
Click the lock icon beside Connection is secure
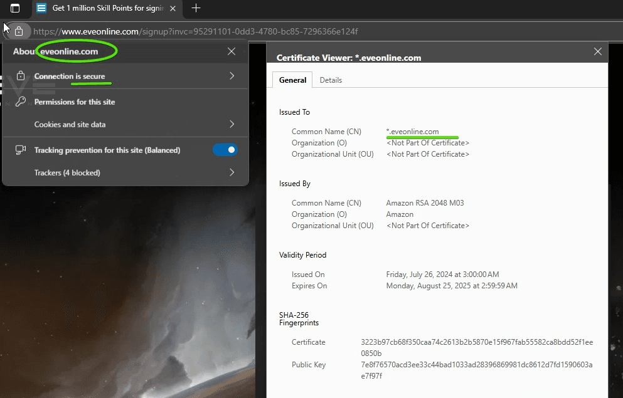[21, 76]
